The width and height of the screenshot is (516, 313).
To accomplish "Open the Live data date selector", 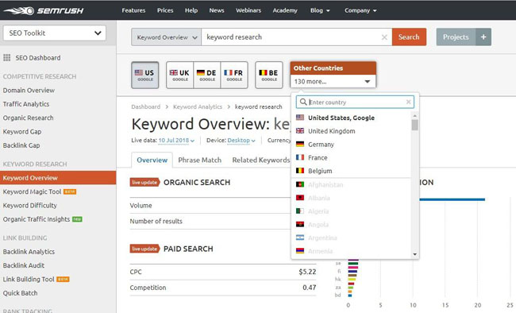I will pos(176,141).
